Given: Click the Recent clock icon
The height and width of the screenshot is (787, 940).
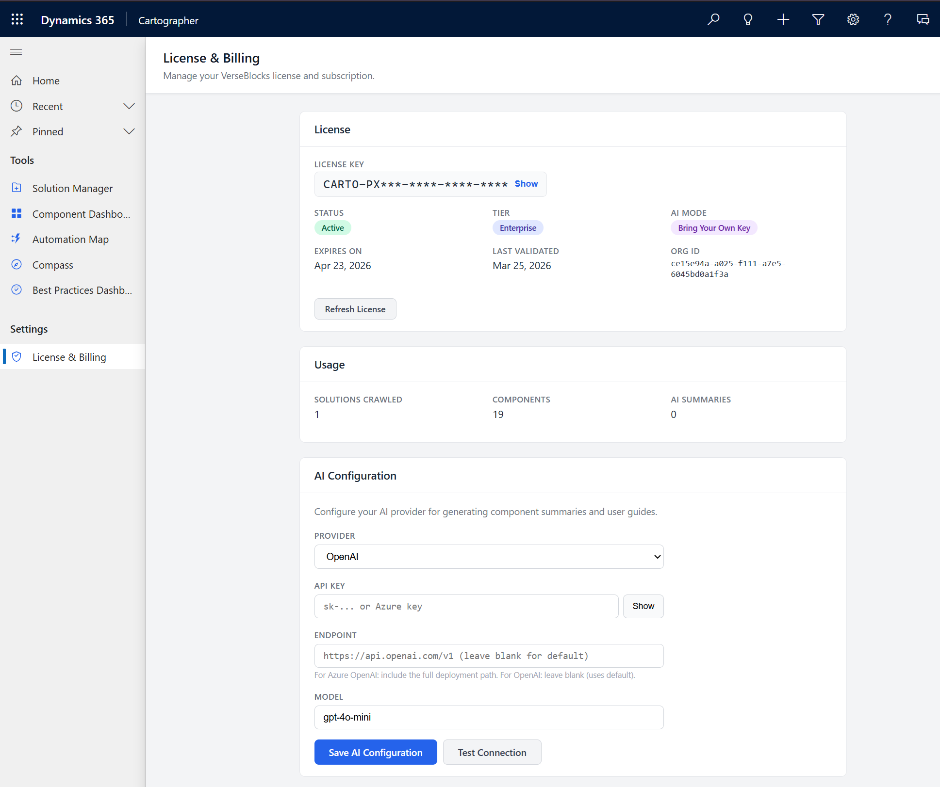Looking at the screenshot, I should [16, 106].
